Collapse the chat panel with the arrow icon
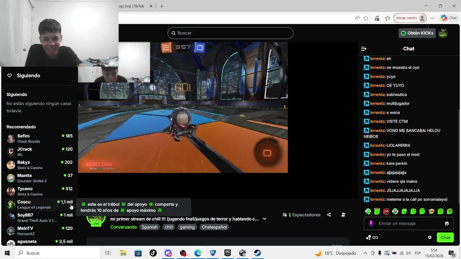This screenshot has width=461, height=259. pos(364,49)
